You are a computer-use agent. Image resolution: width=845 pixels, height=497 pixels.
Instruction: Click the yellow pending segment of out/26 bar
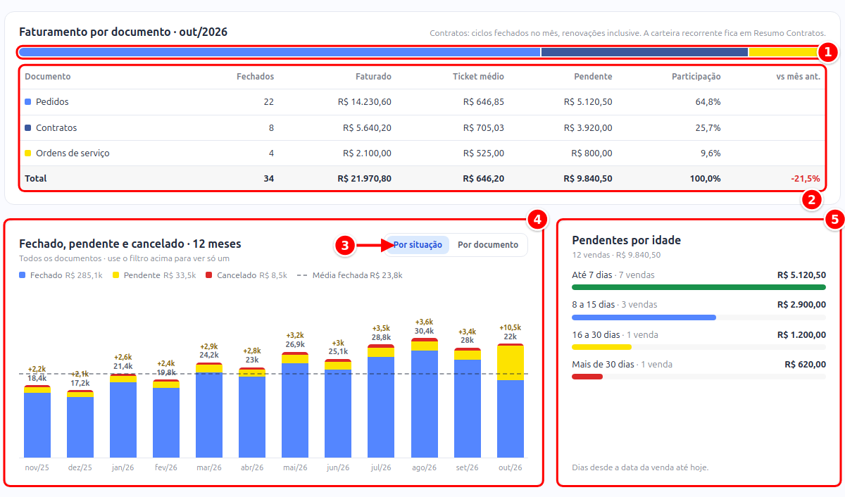pos(511,363)
